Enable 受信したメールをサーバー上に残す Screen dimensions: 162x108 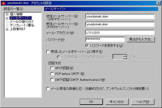pyautogui.click(x=48, y=52)
